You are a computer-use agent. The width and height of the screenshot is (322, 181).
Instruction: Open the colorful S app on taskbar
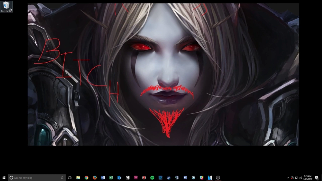tap(202, 178)
